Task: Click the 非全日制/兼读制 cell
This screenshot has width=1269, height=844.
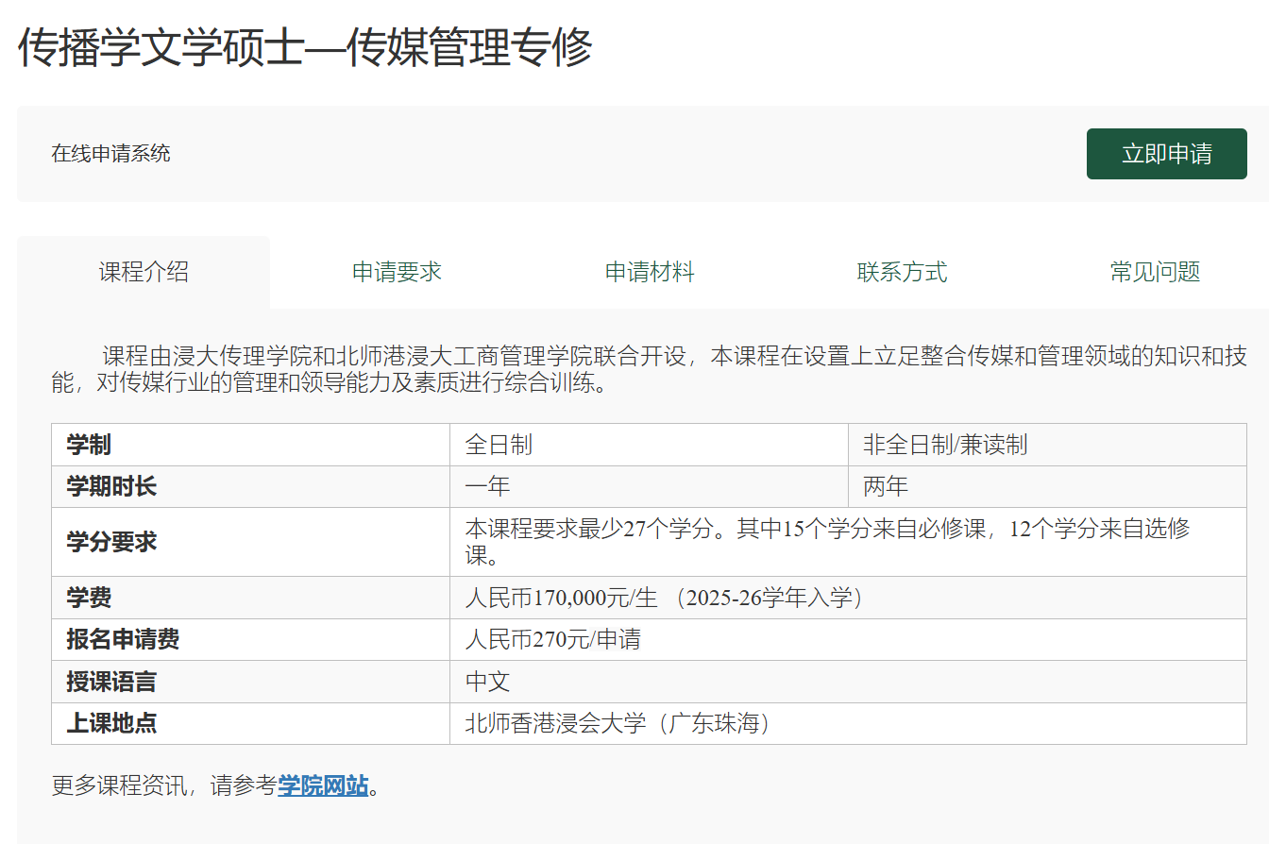Action: 1048,445
